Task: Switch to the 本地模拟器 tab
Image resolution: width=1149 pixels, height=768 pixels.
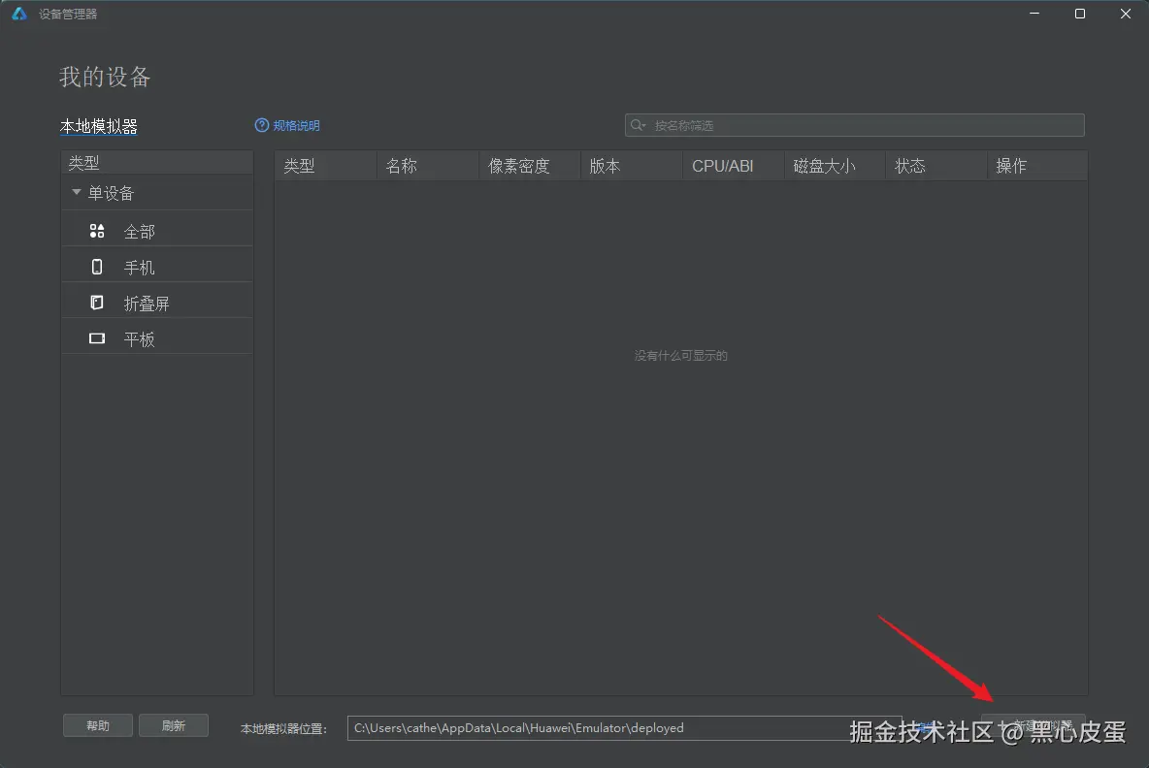Action: point(98,127)
